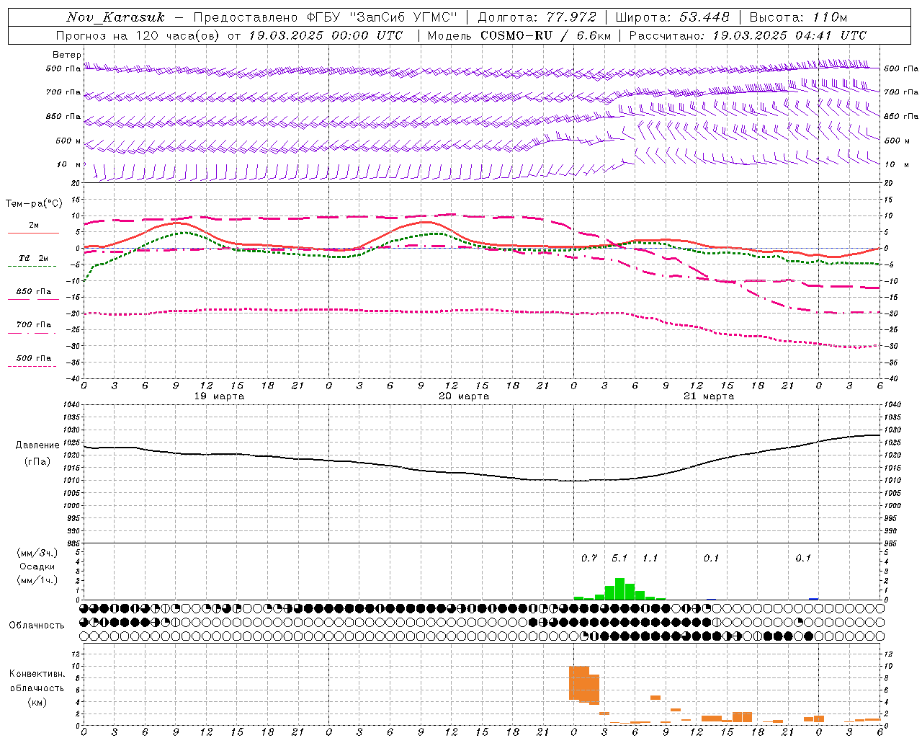Select the 500 м wind level label on left
The image size is (922, 738).
pos(68,141)
